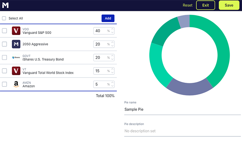The image size is (242, 144).
Task: Click the AMZN ticker label
Action: point(27,83)
